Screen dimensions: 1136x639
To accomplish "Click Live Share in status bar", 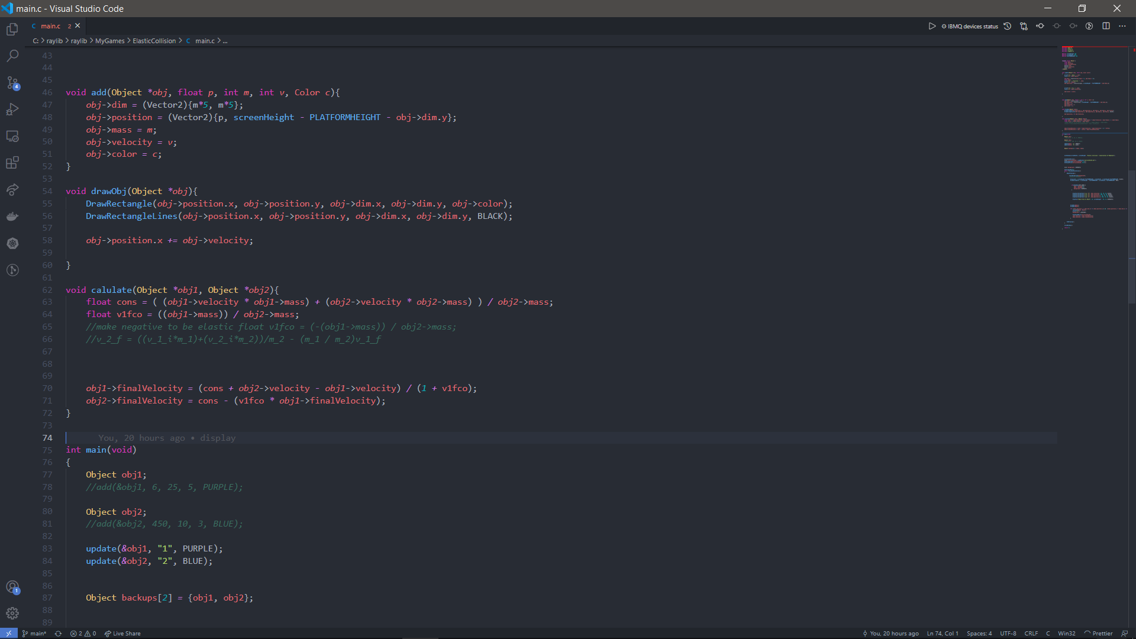I will click(122, 633).
